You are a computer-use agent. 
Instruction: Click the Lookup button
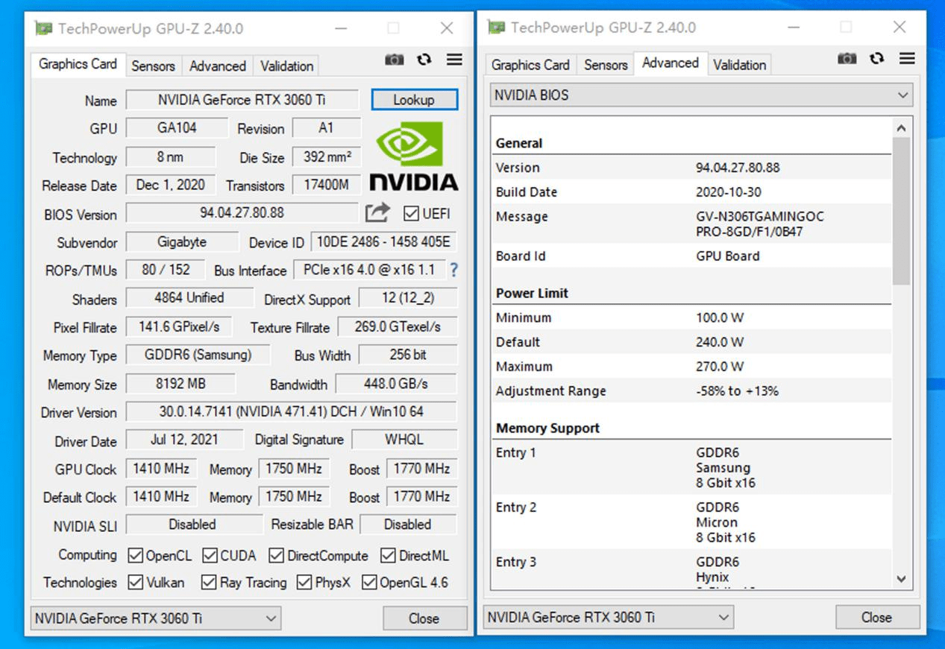(x=414, y=100)
